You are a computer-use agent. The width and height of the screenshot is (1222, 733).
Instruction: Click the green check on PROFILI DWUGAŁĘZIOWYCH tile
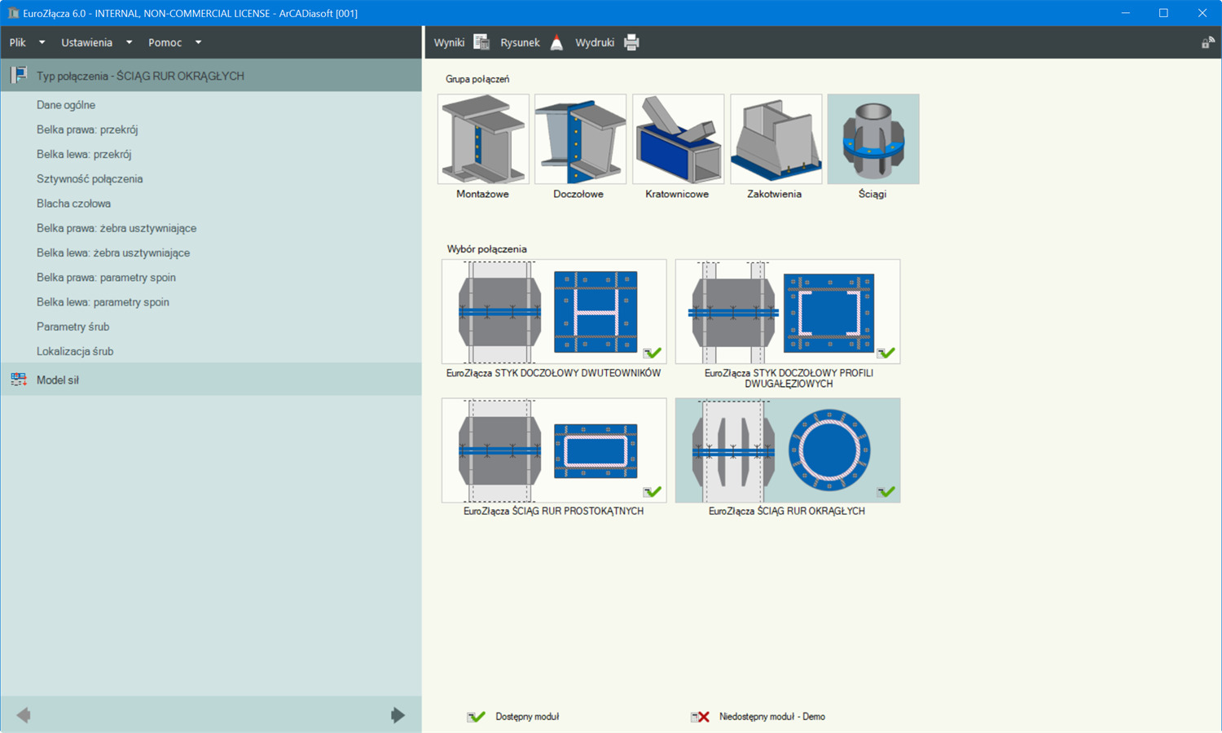pyautogui.click(x=886, y=353)
